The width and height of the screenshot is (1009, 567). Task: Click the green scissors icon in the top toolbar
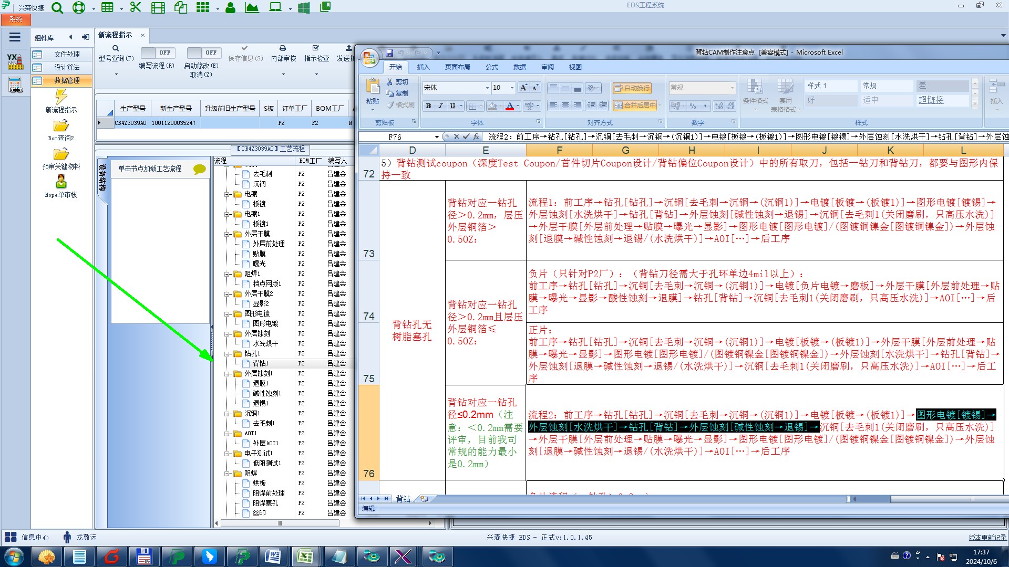[136, 7]
